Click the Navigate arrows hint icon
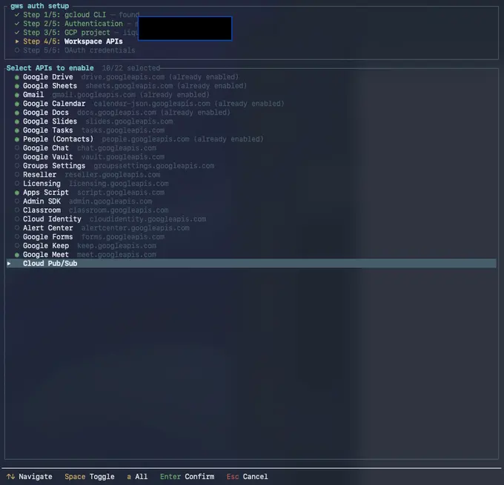The image size is (504, 485). (x=10, y=477)
